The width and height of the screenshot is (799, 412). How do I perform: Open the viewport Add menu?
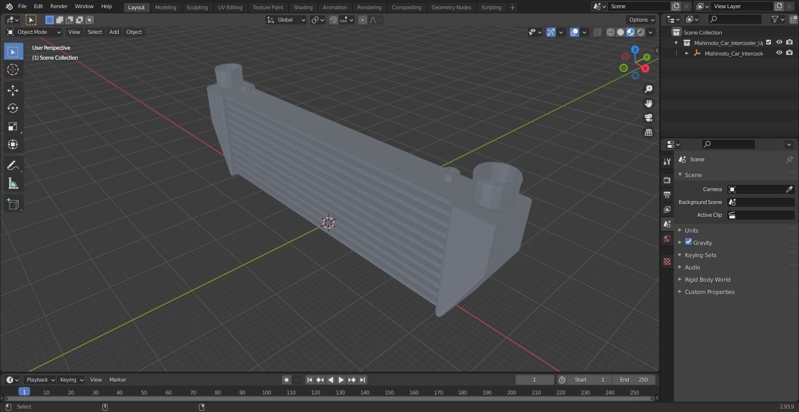click(114, 32)
